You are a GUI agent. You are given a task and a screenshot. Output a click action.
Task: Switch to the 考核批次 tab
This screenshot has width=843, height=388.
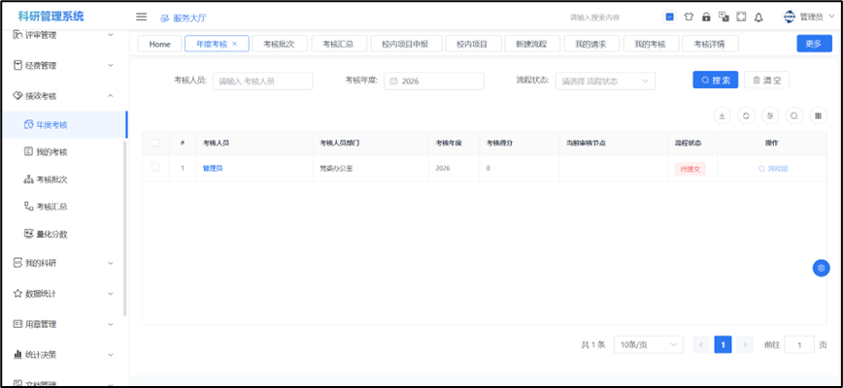(x=285, y=44)
